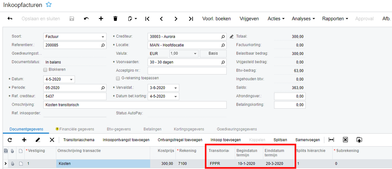392x169 pixels.
Task: Click the Omschrijving text field
Action: (x=135, y=105)
